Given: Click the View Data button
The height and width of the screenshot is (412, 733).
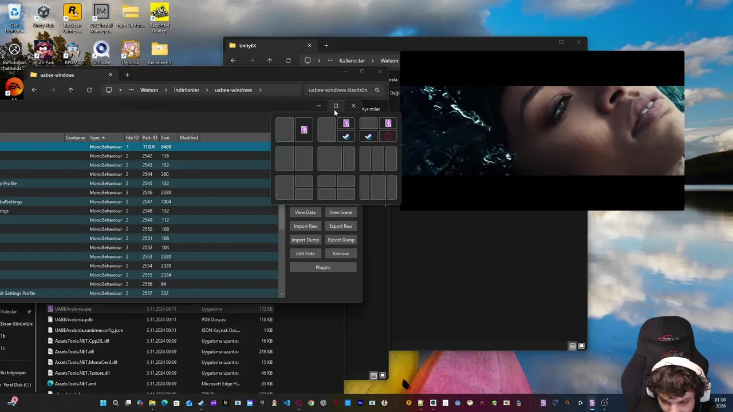Looking at the screenshot, I should tap(305, 212).
